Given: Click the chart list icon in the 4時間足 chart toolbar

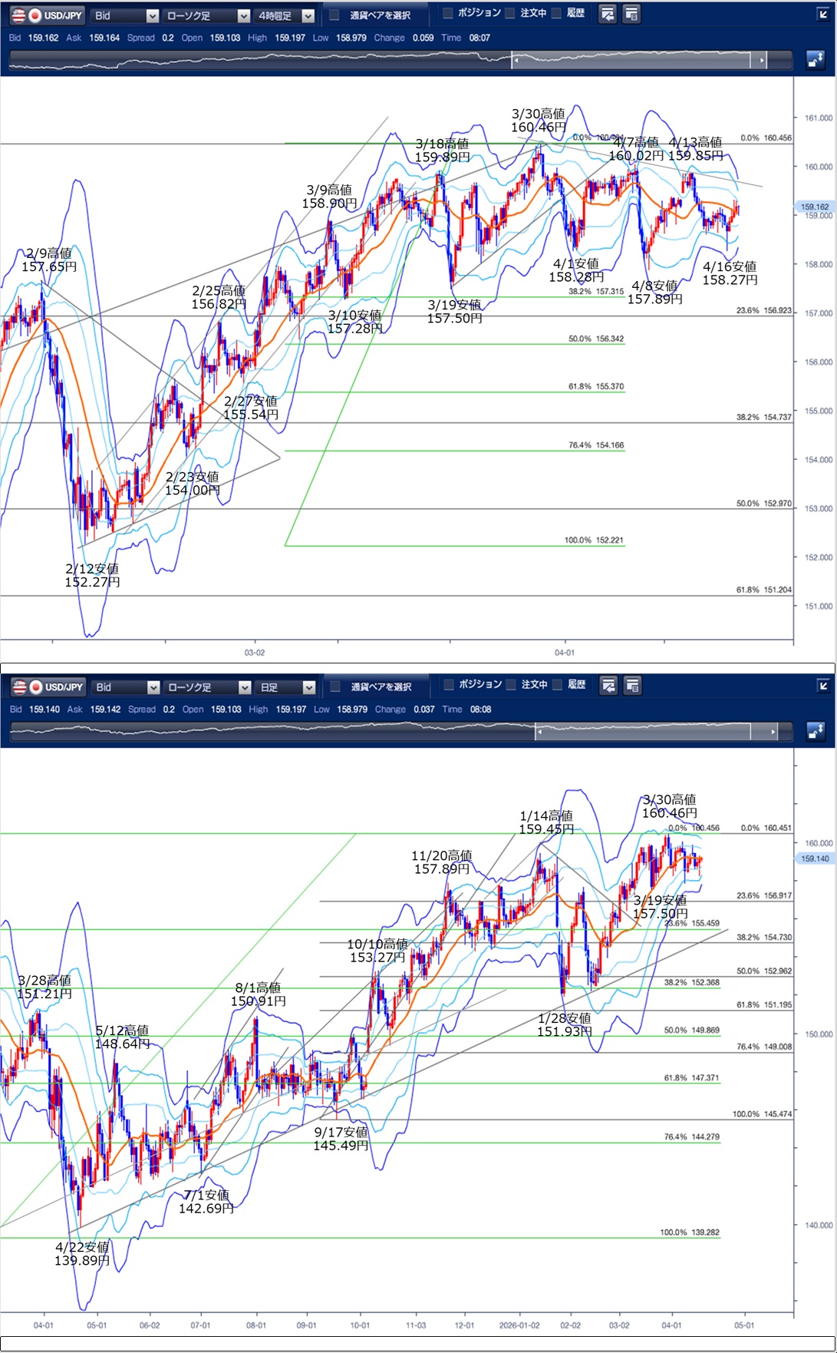Looking at the screenshot, I should pos(631,14).
